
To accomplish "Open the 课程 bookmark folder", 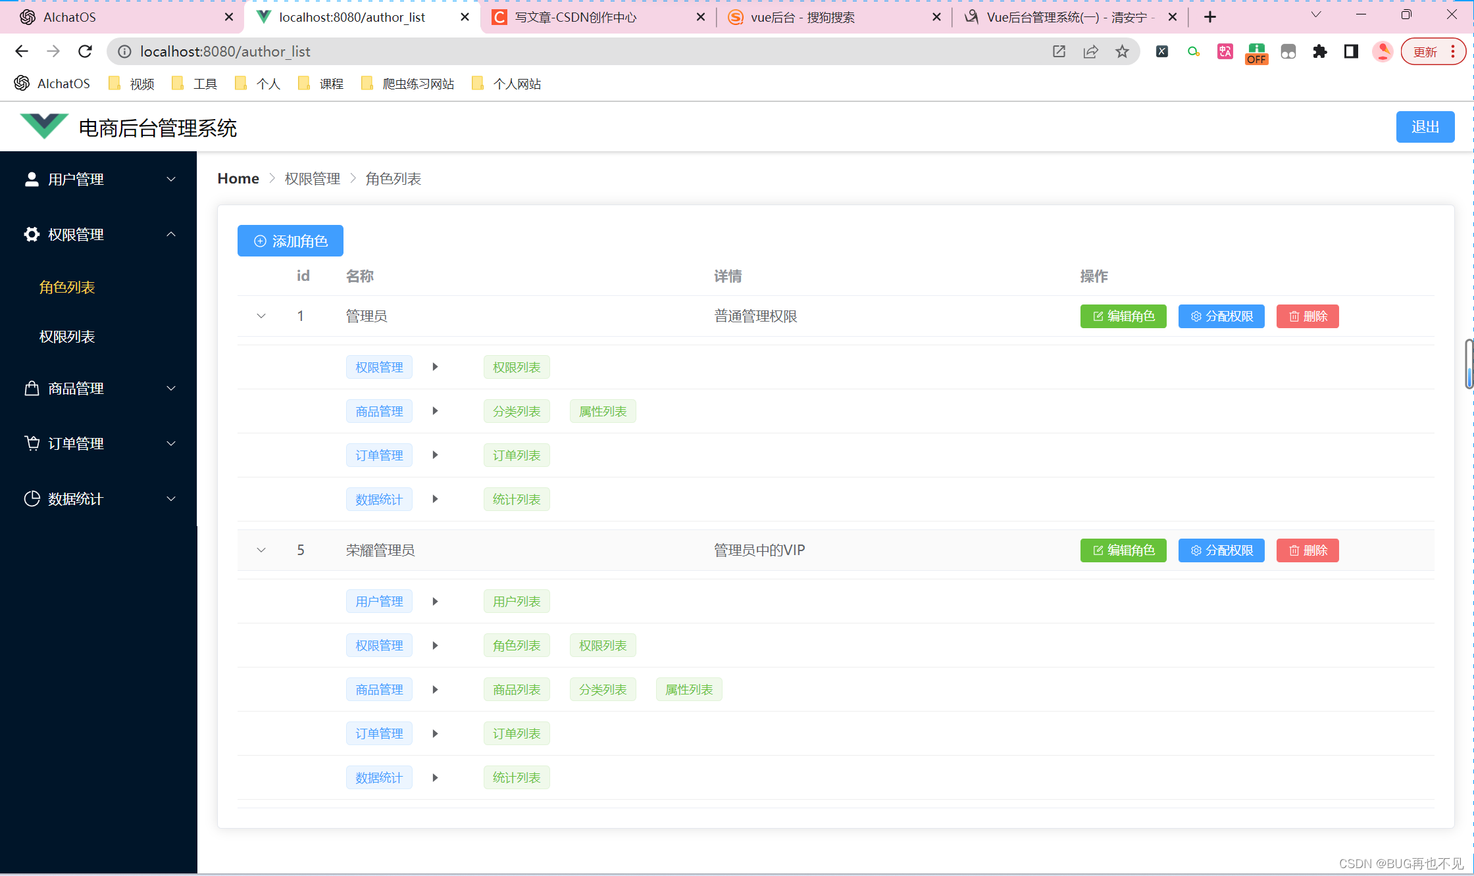I will pyautogui.click(x=321, y=84).
